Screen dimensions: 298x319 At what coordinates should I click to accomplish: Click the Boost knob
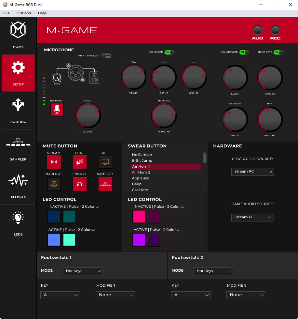(x=88, y=115)
